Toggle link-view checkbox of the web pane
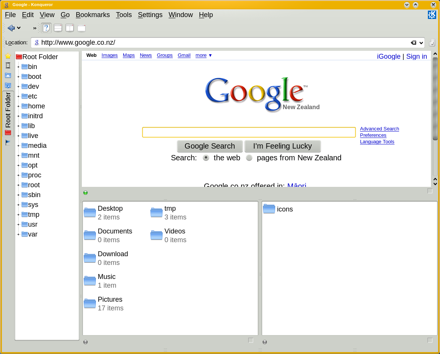The width and height of the screenshot is (440, 354). click(x=430, y=191)
